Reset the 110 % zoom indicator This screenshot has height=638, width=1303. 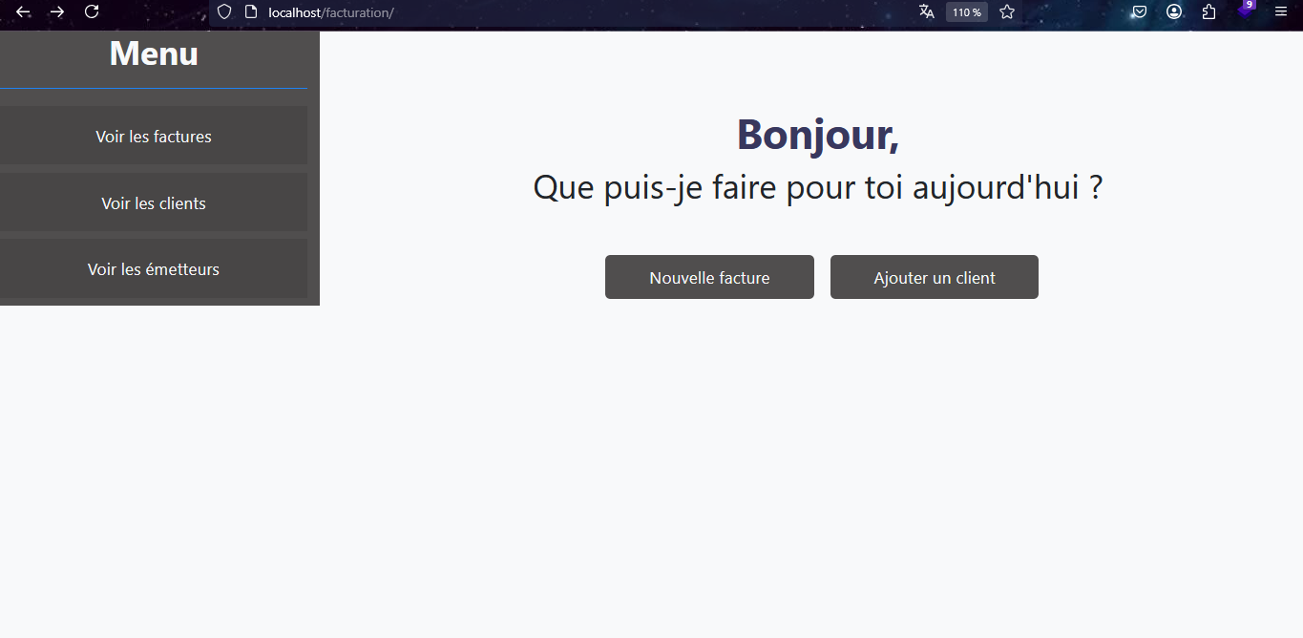click(967, 12)
